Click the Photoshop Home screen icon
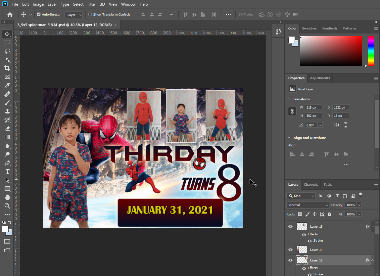Screen dimensions: 380x276 click(x=10, y=14)
